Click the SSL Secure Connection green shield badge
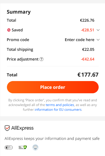The height and width of the screenshot is (156, 105). click(23, 147)
